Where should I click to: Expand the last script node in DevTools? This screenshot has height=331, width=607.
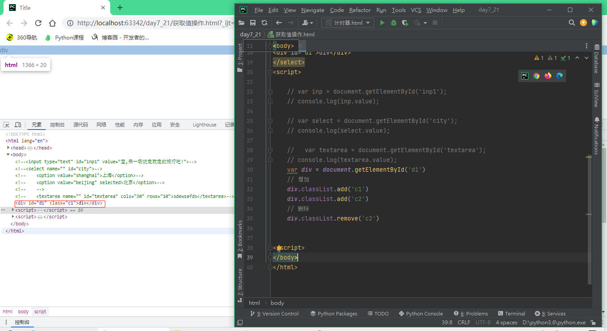[x=13, y=217]
